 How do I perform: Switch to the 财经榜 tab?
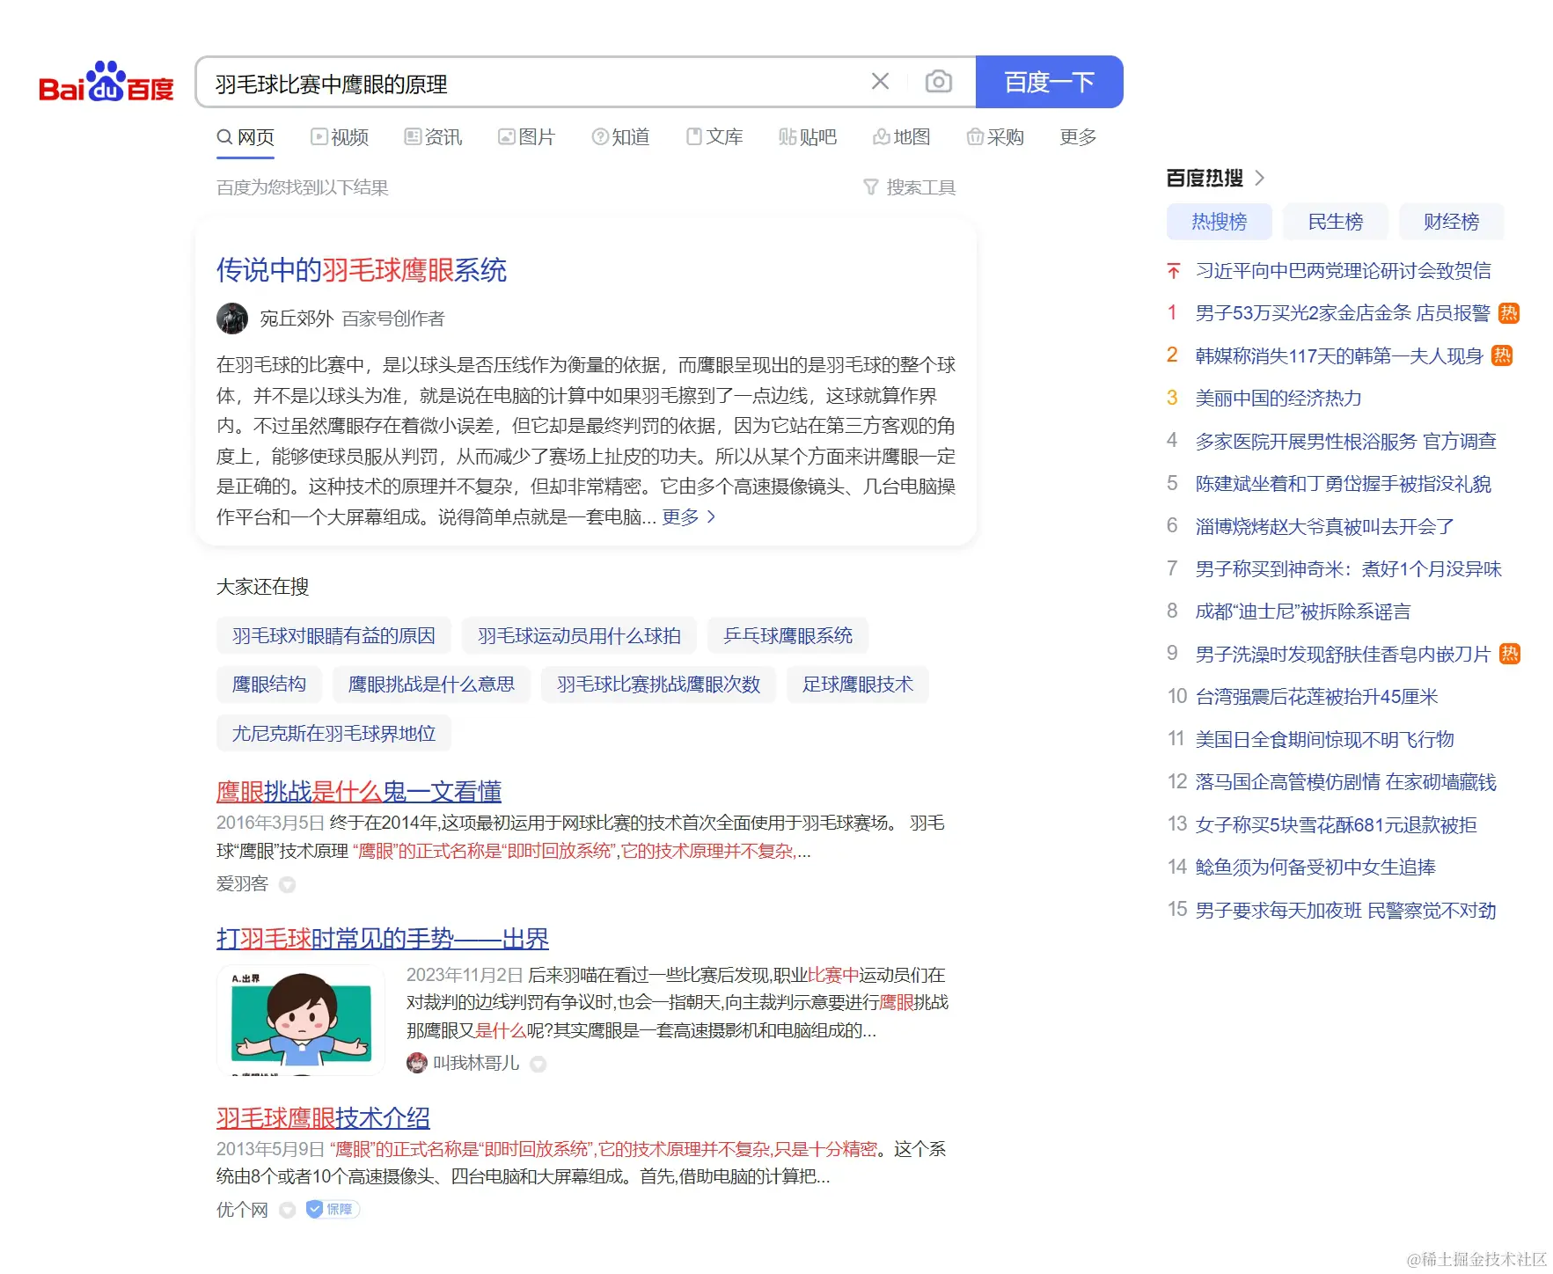tap(1452, 222)
